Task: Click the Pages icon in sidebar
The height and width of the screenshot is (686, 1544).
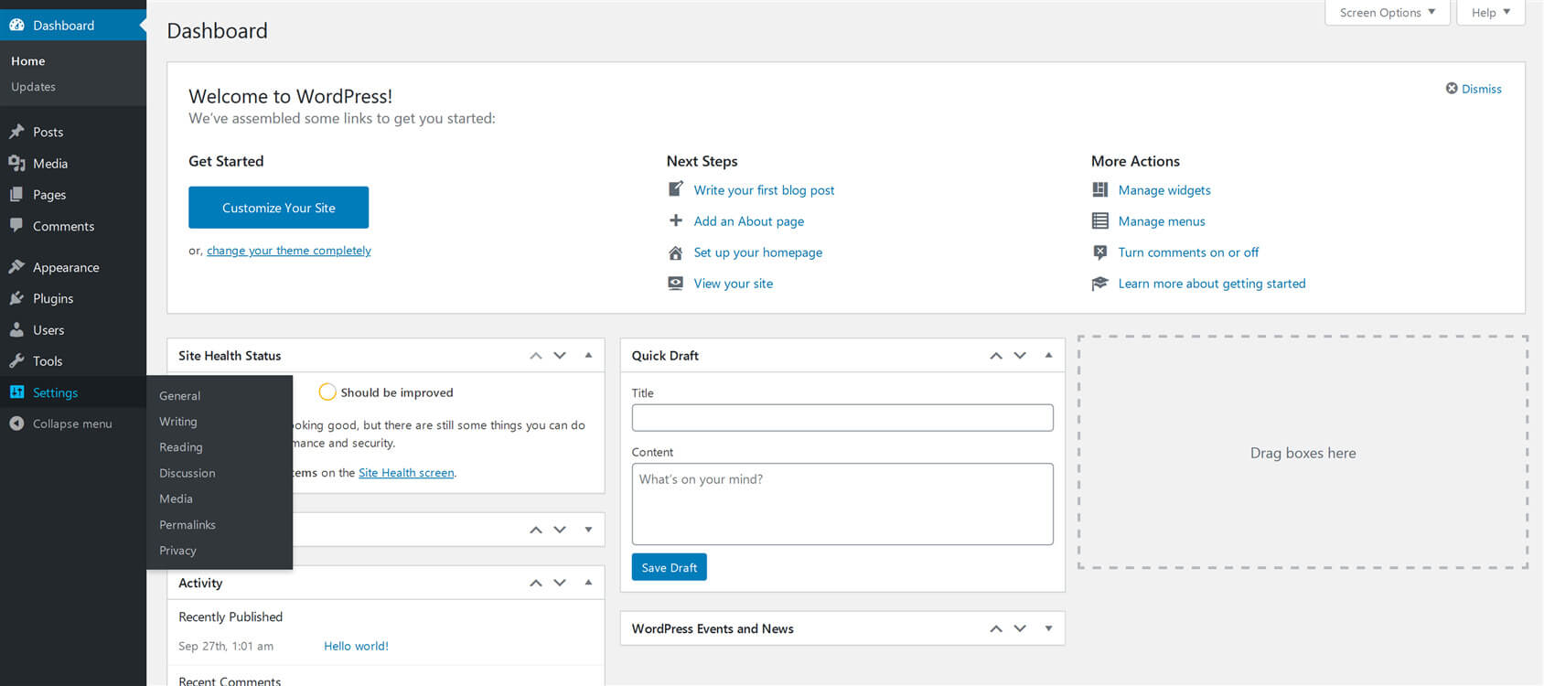Action: [x=16, y=194]
